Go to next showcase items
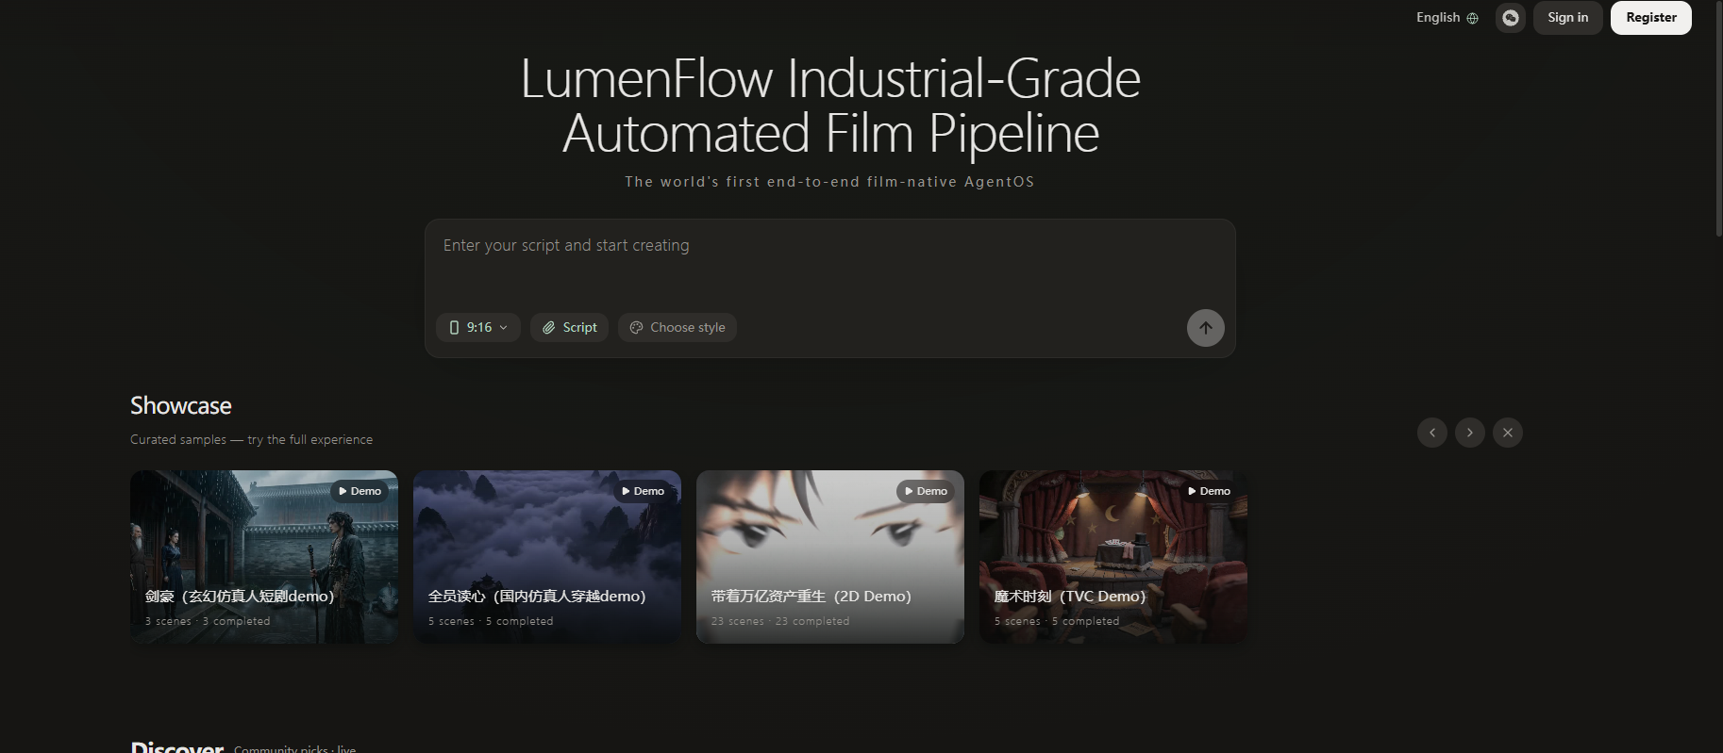 coord(1470,433)
